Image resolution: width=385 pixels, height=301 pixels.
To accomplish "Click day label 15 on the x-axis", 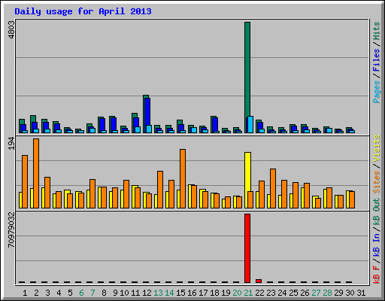I will point(180,293).
